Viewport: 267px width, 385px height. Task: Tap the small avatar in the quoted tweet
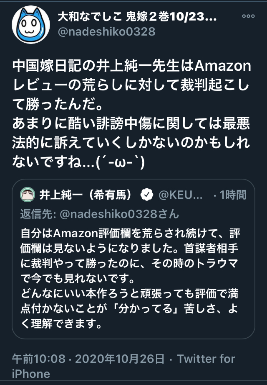click(x=29, y=195)
